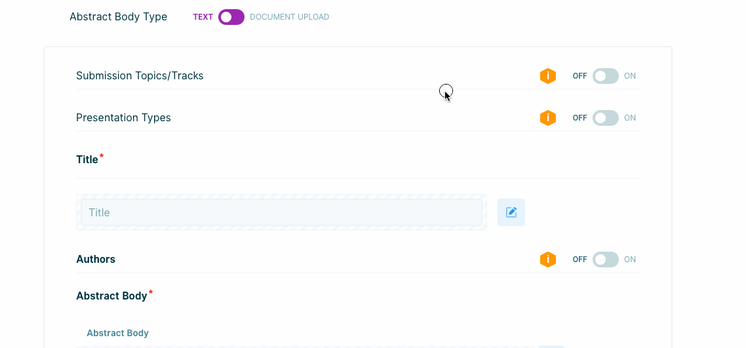Click ON label for Presentation Types

pyautogui.click(x=630, y=118)
